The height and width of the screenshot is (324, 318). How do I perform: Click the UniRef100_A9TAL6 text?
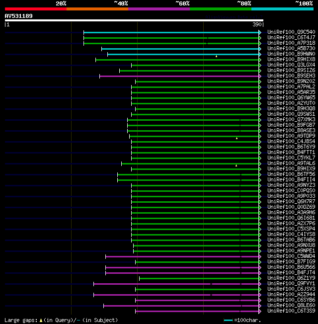291,163
